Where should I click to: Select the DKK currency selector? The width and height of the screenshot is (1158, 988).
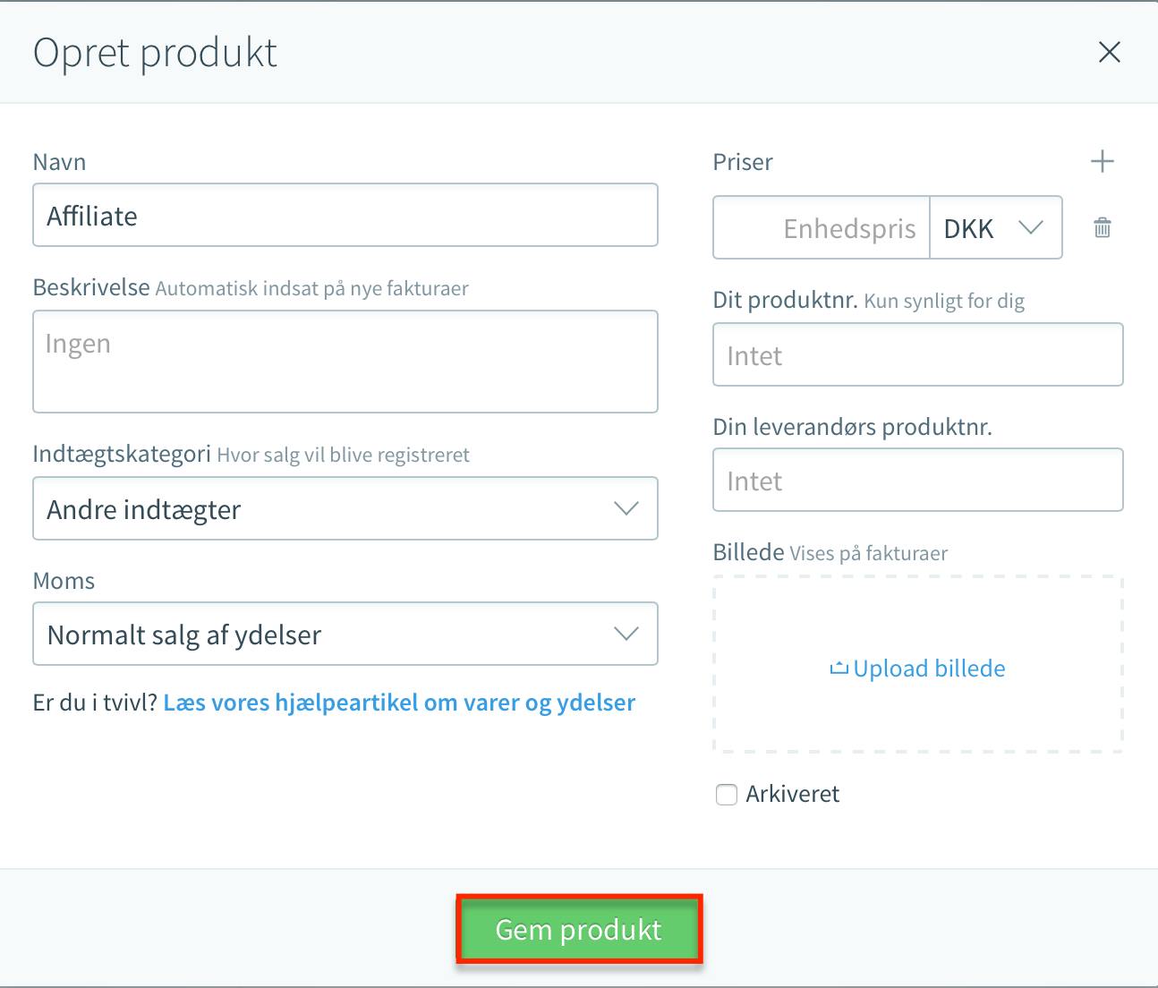[996, 227]
